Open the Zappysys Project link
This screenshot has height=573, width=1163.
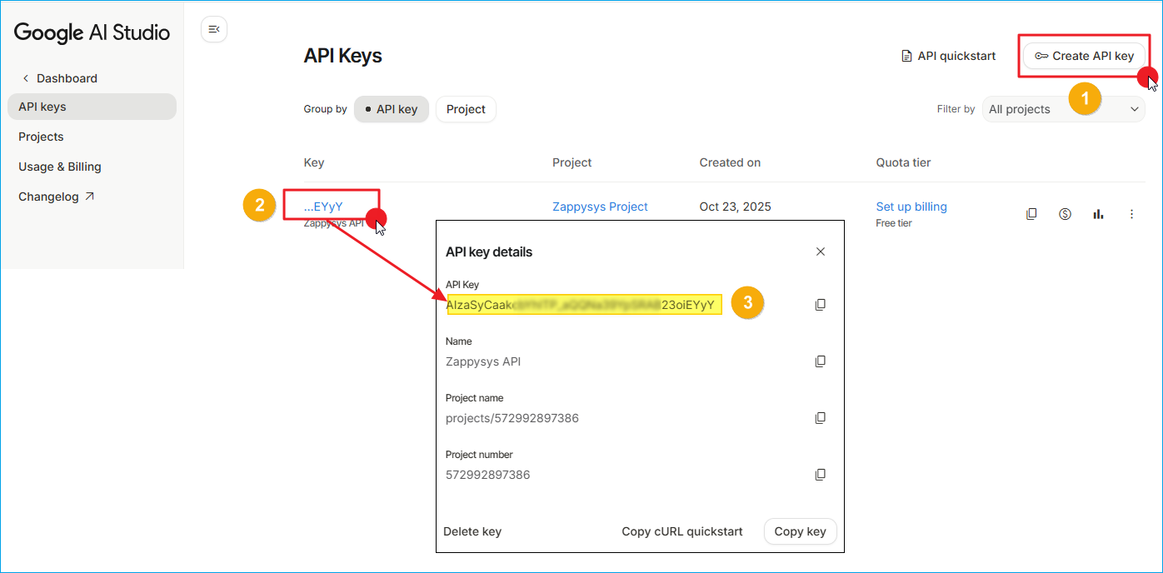click(x=600, y=207)
